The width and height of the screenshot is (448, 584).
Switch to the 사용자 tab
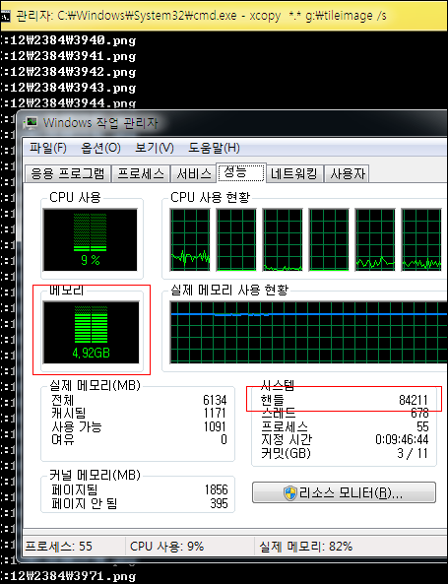348,173
